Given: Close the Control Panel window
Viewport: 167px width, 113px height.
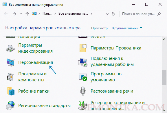Looking at the screenshot, I should pyautogui.click(x=160, y=4).
